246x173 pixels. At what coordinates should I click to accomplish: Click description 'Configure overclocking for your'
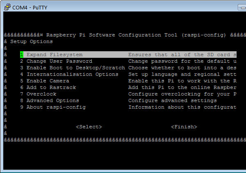(x=179, y=94)
